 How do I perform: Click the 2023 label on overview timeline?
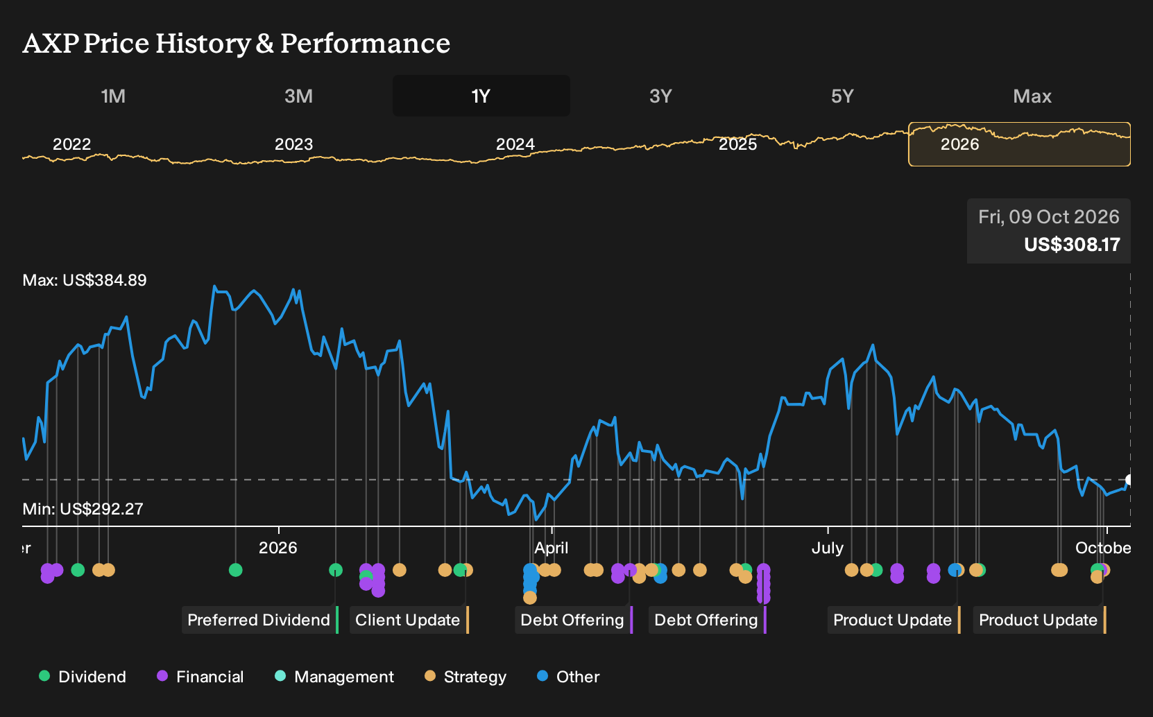point(294,144)
